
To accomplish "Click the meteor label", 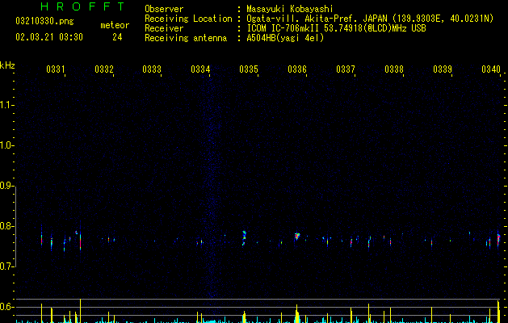I will point(115,25).
